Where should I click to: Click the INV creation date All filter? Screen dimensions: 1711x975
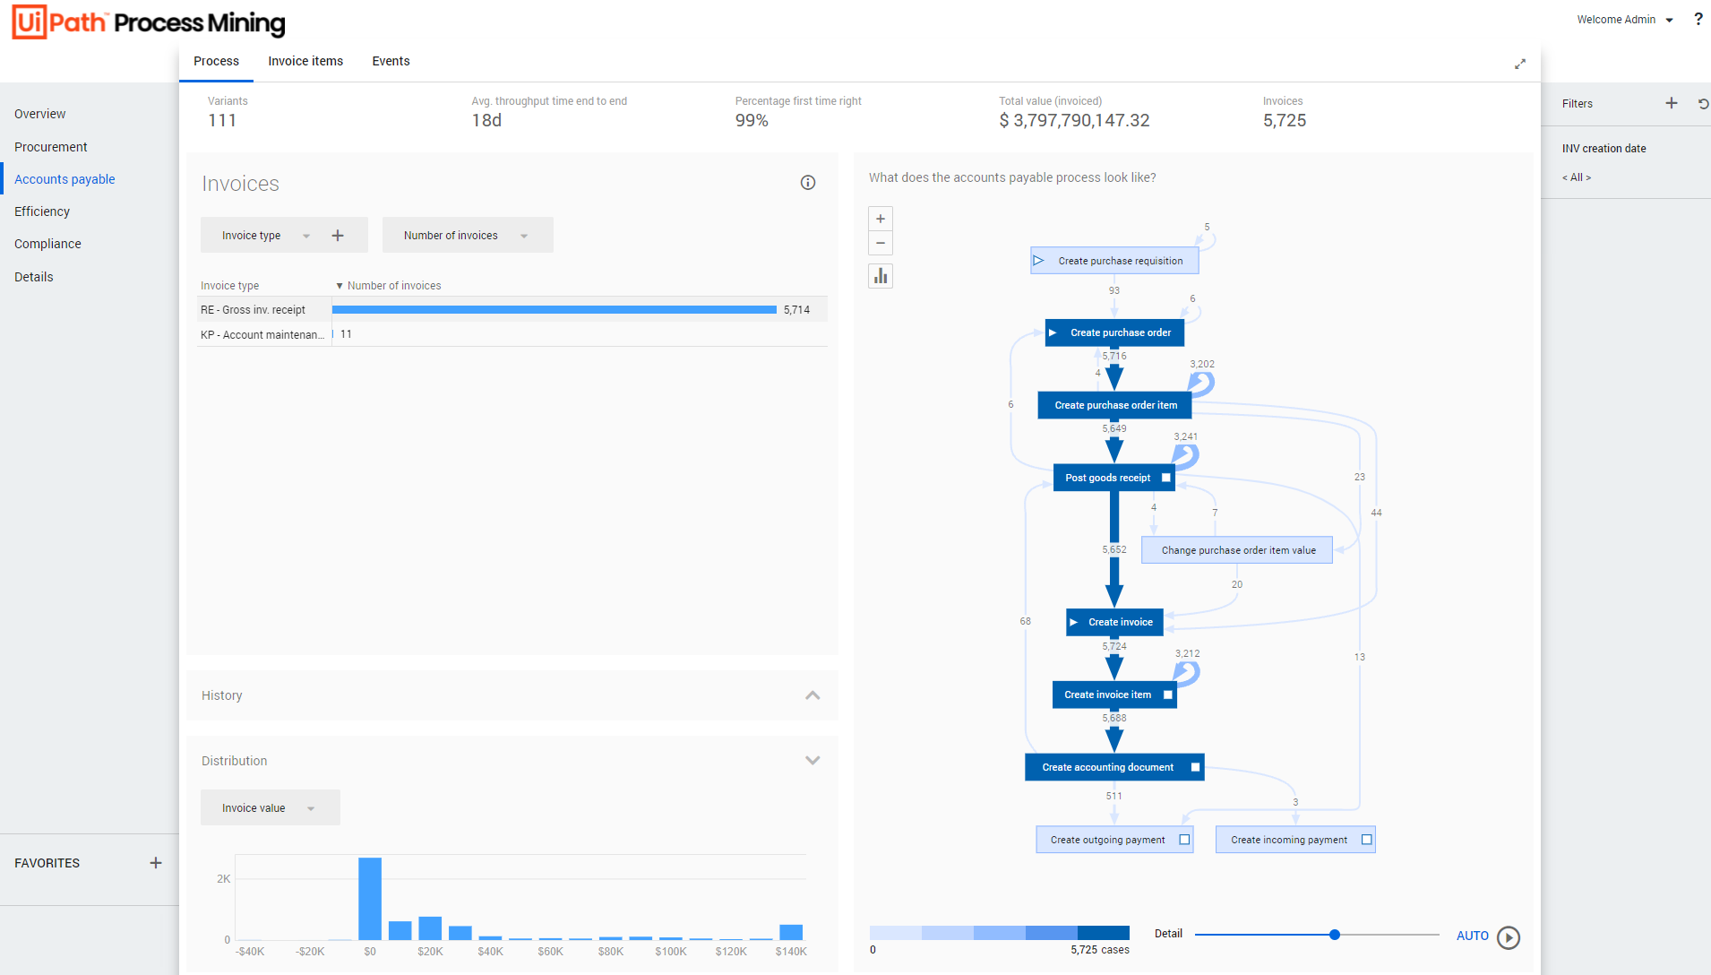pos(1576,177)
